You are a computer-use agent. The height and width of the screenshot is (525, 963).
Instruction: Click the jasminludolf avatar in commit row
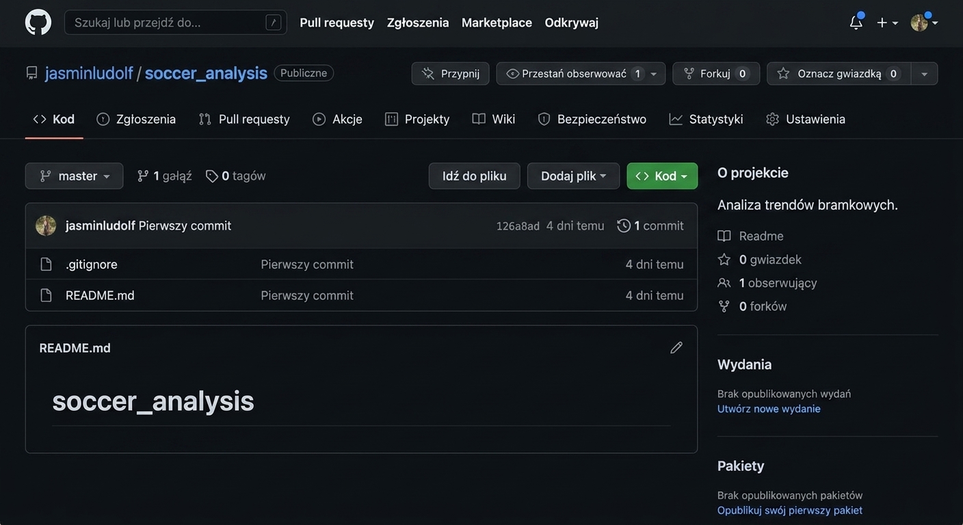pos(46,226)
